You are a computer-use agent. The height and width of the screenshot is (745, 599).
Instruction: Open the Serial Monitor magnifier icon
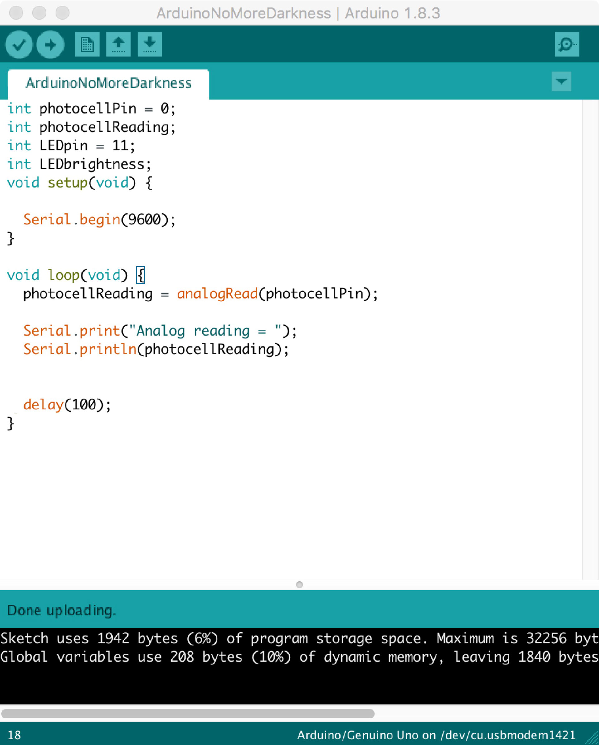[567, 45]
